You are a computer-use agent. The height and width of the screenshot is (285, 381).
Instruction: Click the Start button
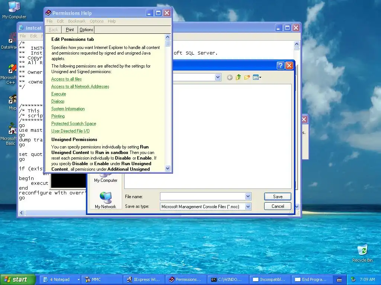pos(17,279)
